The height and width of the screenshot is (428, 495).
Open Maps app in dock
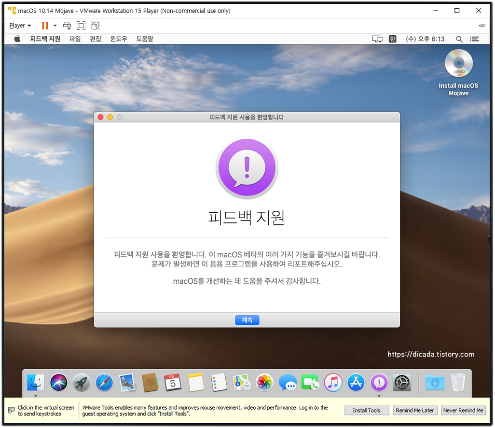click(x=242, y=383)
